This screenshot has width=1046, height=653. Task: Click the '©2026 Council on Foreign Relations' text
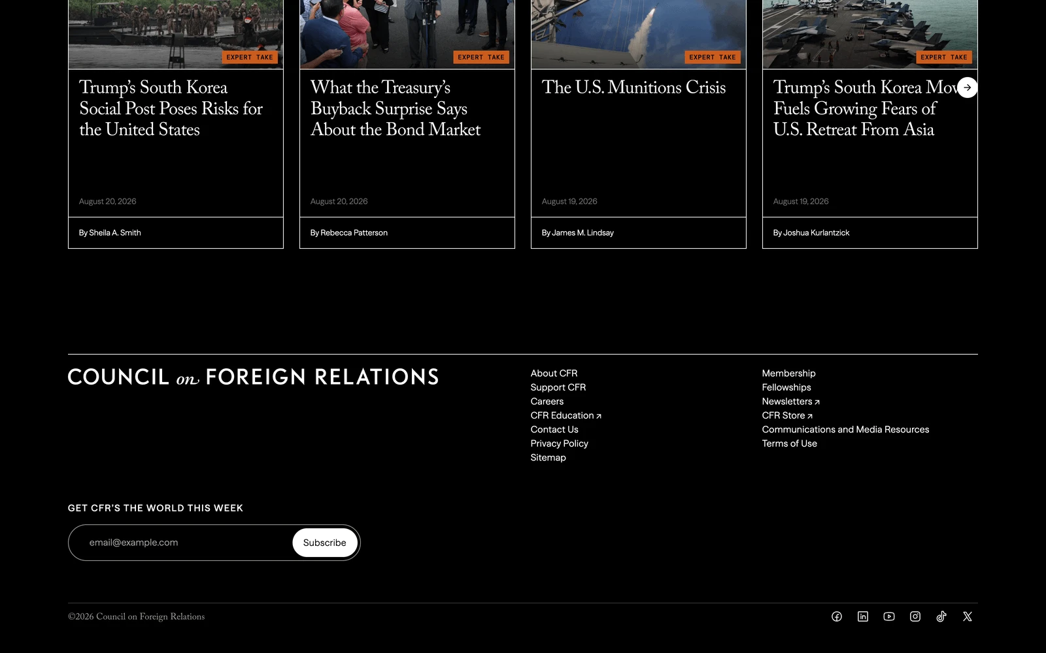[137, 616]
